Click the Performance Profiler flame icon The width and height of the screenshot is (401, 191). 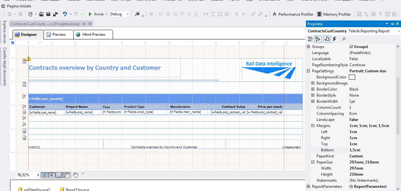pos(274,14)
